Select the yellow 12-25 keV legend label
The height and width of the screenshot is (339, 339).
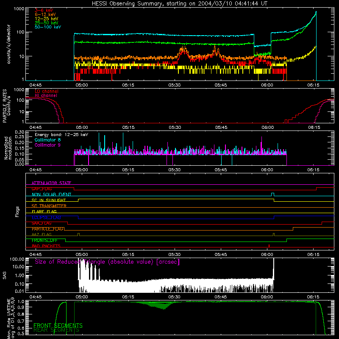point(47,19)
